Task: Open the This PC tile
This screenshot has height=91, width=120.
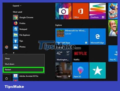Action: [113, 53]
